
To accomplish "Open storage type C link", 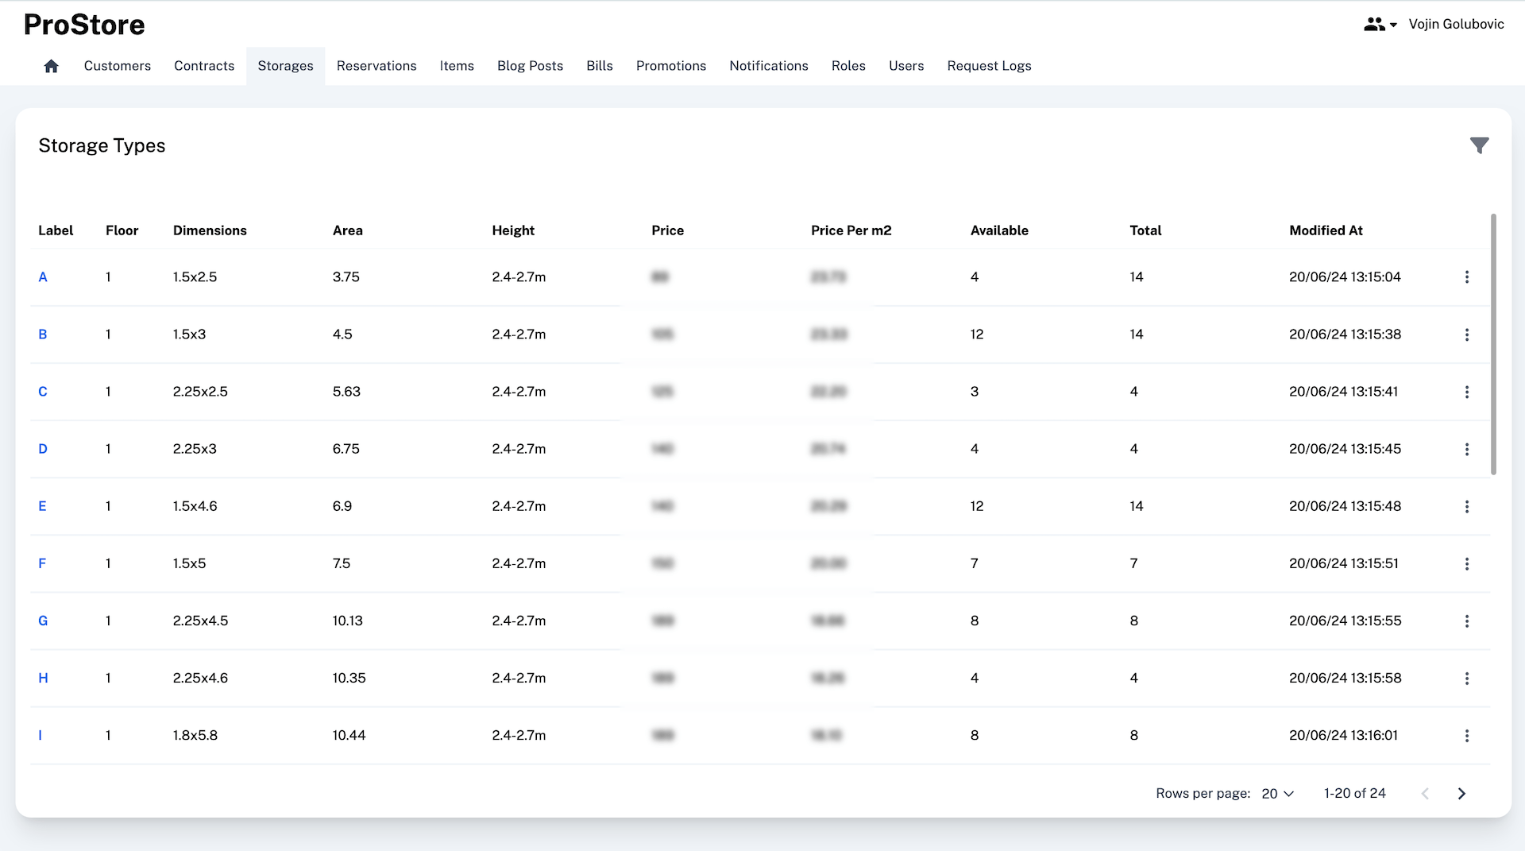I will pos(43,392).
